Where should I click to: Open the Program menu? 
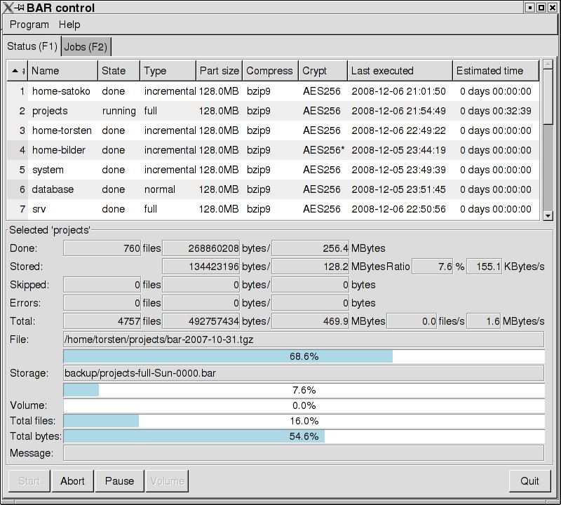click(x=29, y=25)
